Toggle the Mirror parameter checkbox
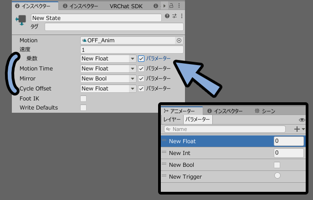The height and width of the screenshot is (200, 313). click(141, 79)
